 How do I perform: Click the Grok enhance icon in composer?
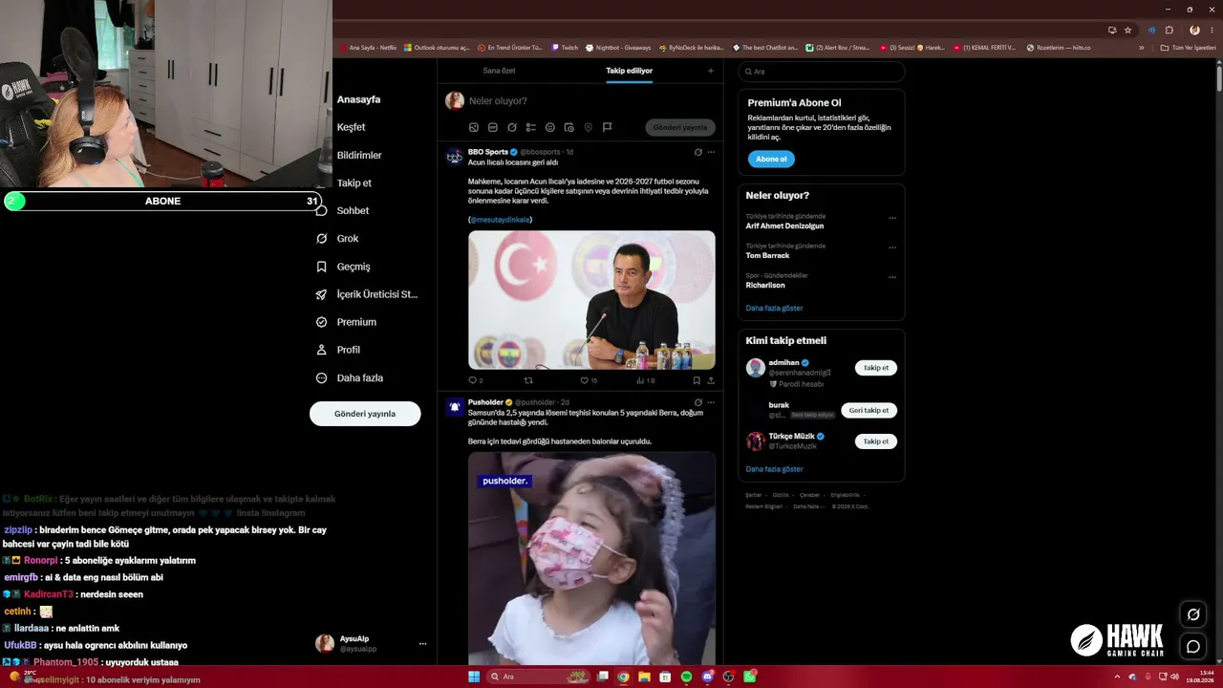click(x=512, y=127)
